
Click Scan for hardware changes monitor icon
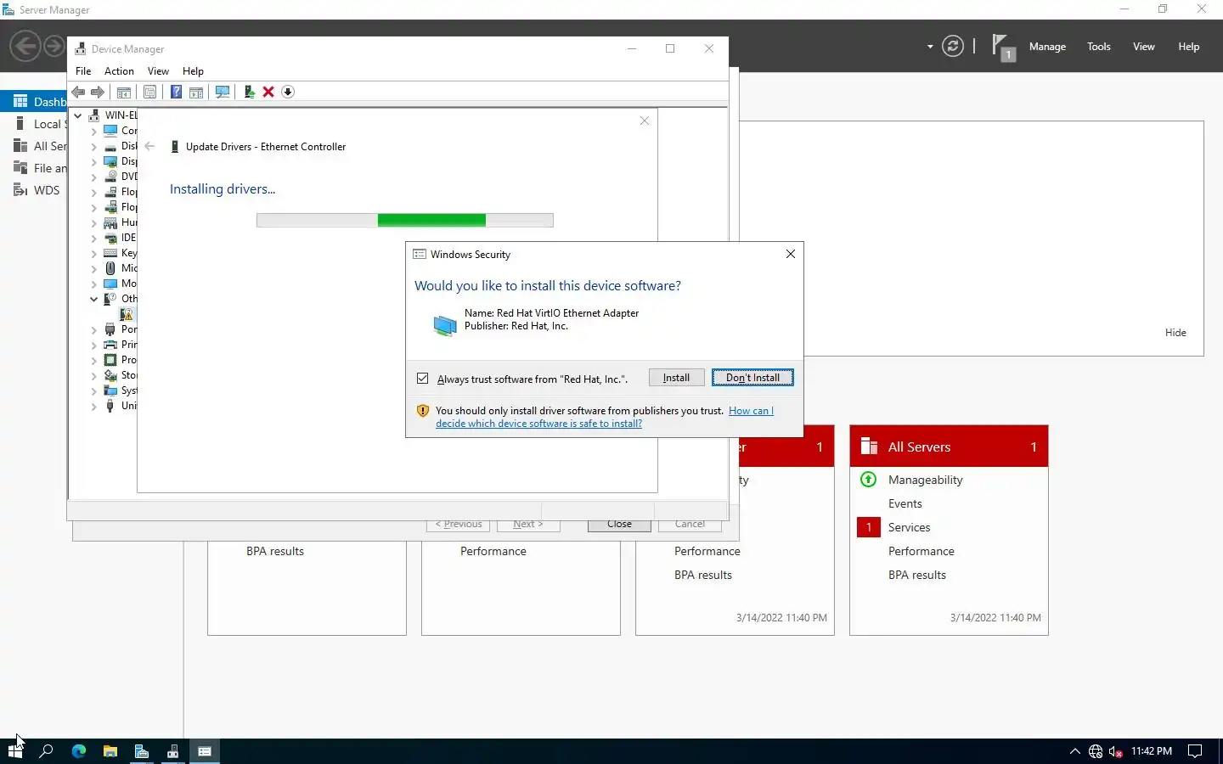click(x=223, y=92)
